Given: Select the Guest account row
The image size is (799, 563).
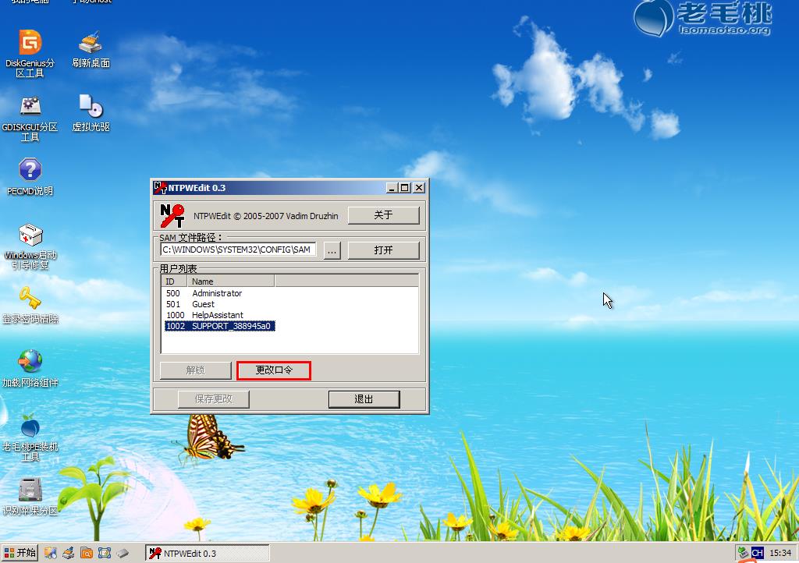Looking at the screenshot, I should (203, 304).
